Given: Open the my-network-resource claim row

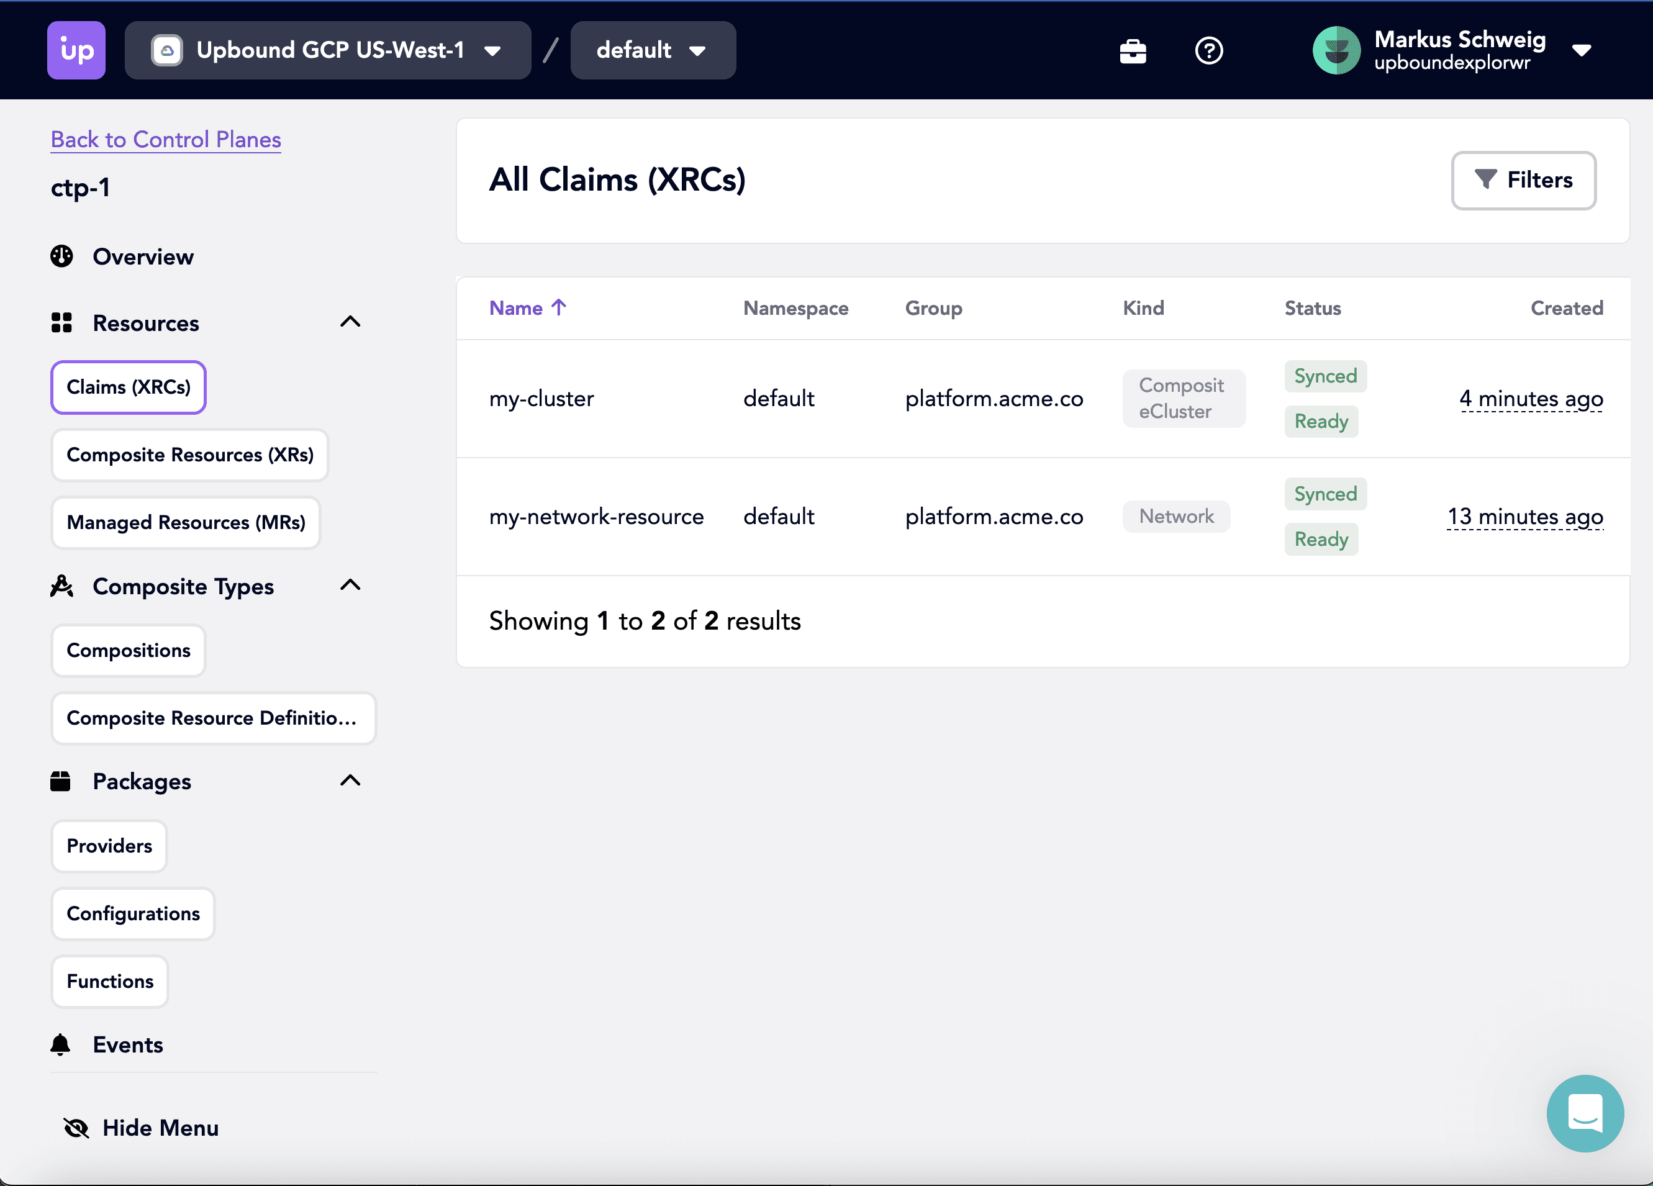Looking at the screenshot, I should point(596,517).
